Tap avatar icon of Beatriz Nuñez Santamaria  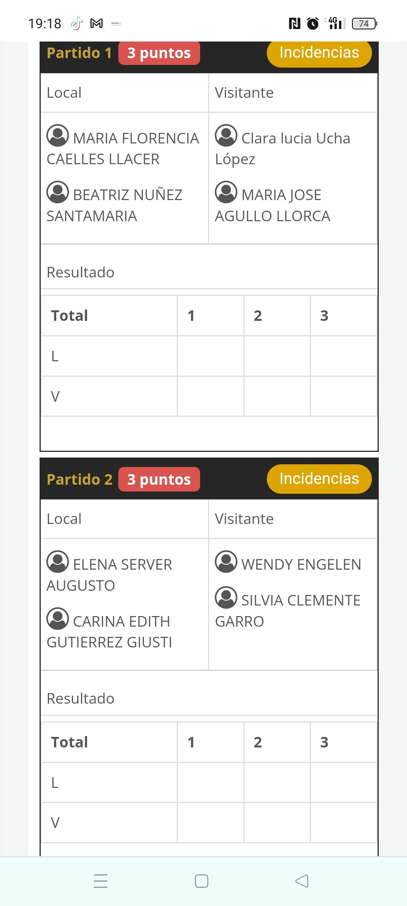coord(58,192)
